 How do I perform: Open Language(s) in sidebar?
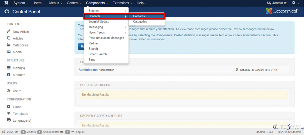(22, 120)
